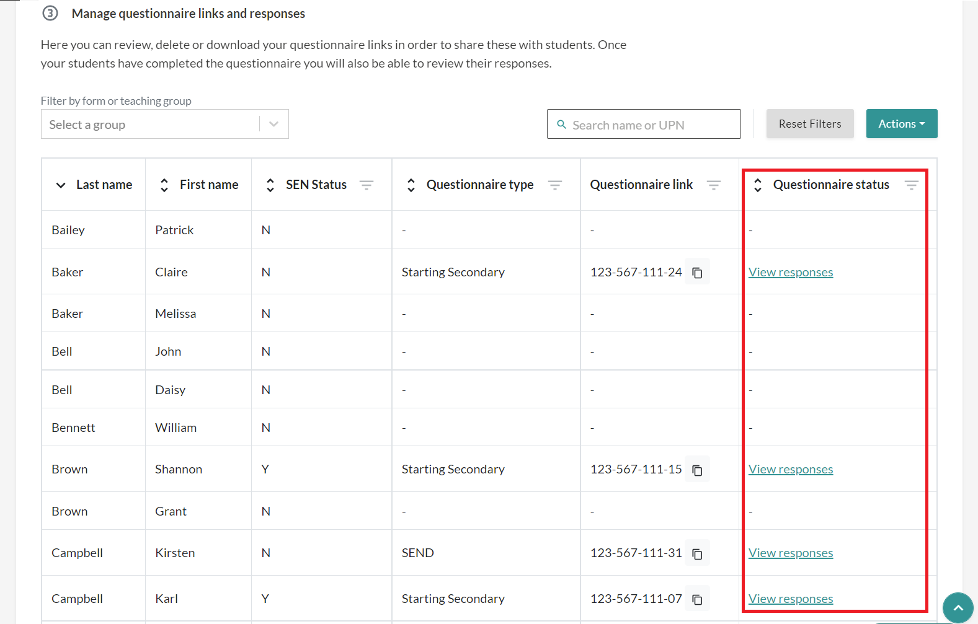The image size is (978, 624).
Task: Click the Questionnaire link column header
Action: 641,185
